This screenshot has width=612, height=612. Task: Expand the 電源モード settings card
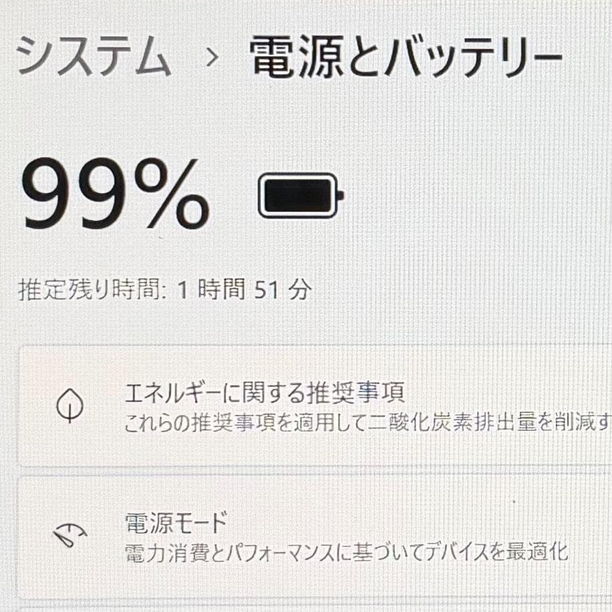click(301, 534)
